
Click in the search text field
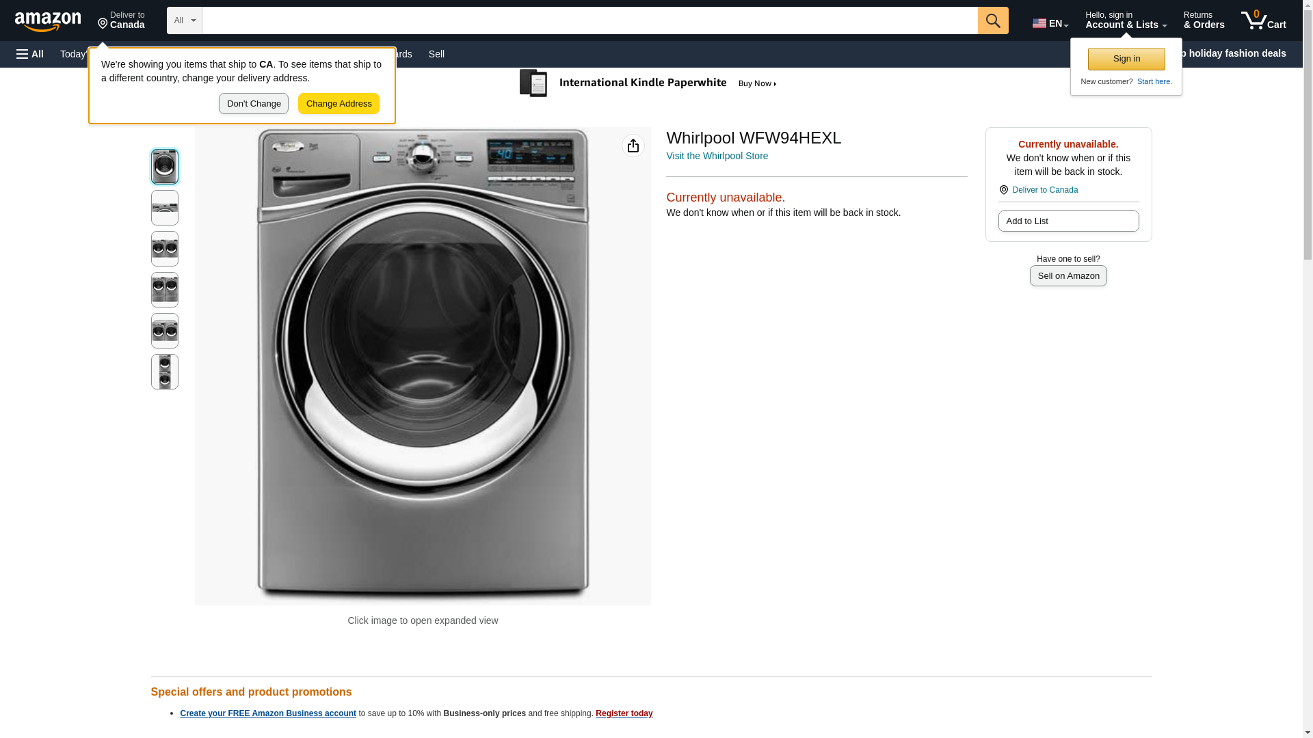tap(589, 20)
